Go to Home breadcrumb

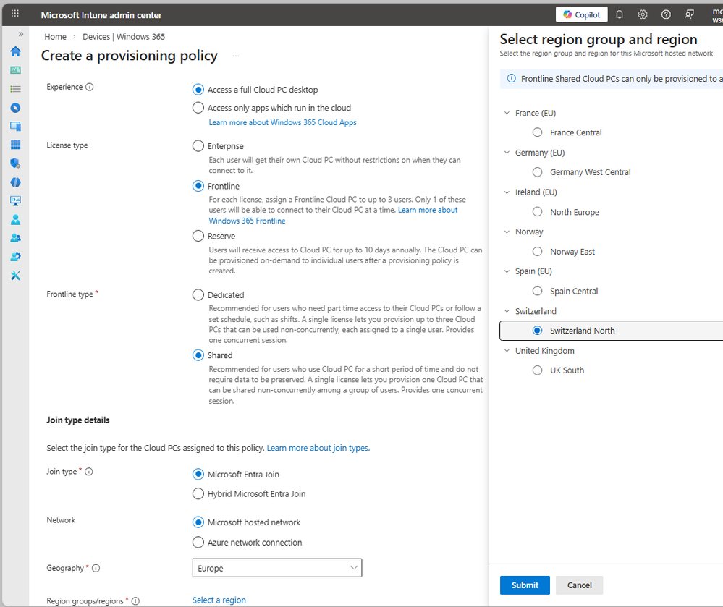point(55,37)
